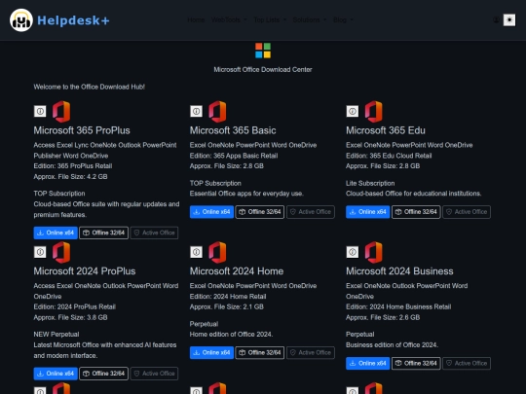Click the Microsoft Office Download Center title
Image resolution: width=526 pixels, height=394 pixels.
(263, 70)
